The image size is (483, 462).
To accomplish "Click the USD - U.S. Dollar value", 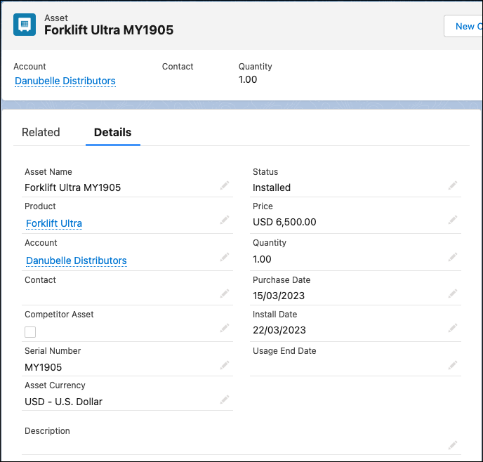I will tap(63, 402).
